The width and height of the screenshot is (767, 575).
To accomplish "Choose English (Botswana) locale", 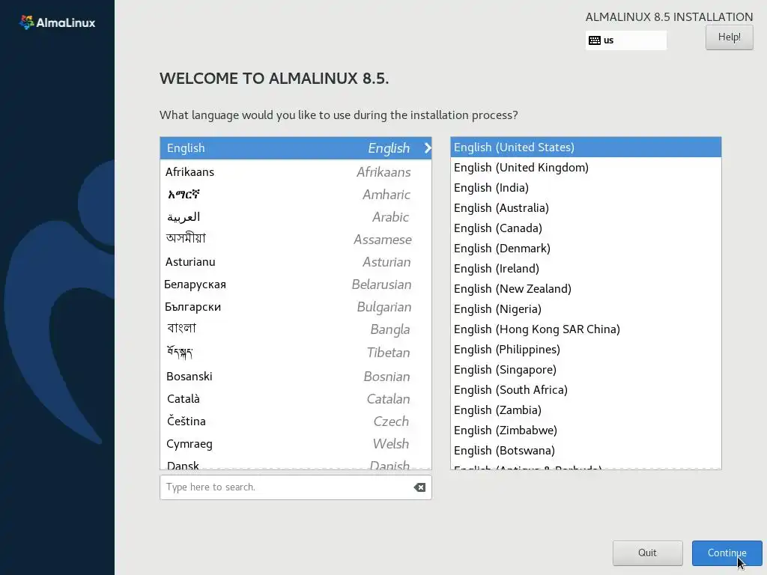I will (586, 450).
